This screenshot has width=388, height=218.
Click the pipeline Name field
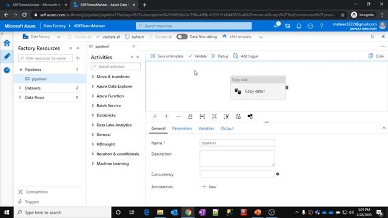coord(237,143)
